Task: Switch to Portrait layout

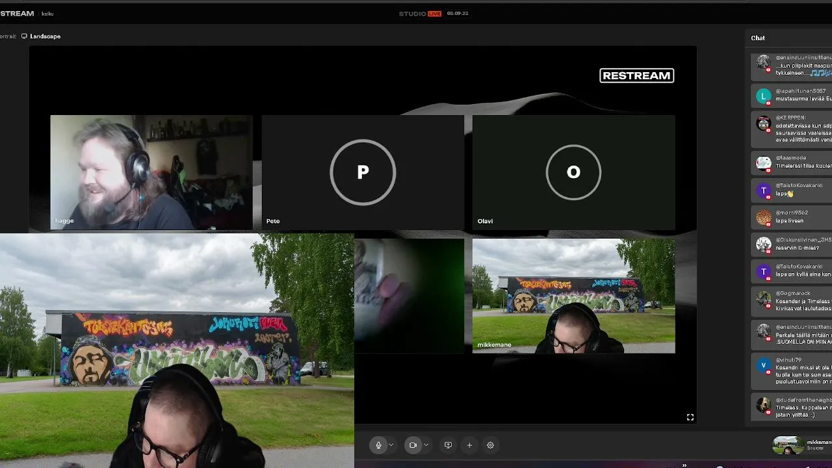Action: [x=8, y=36]
